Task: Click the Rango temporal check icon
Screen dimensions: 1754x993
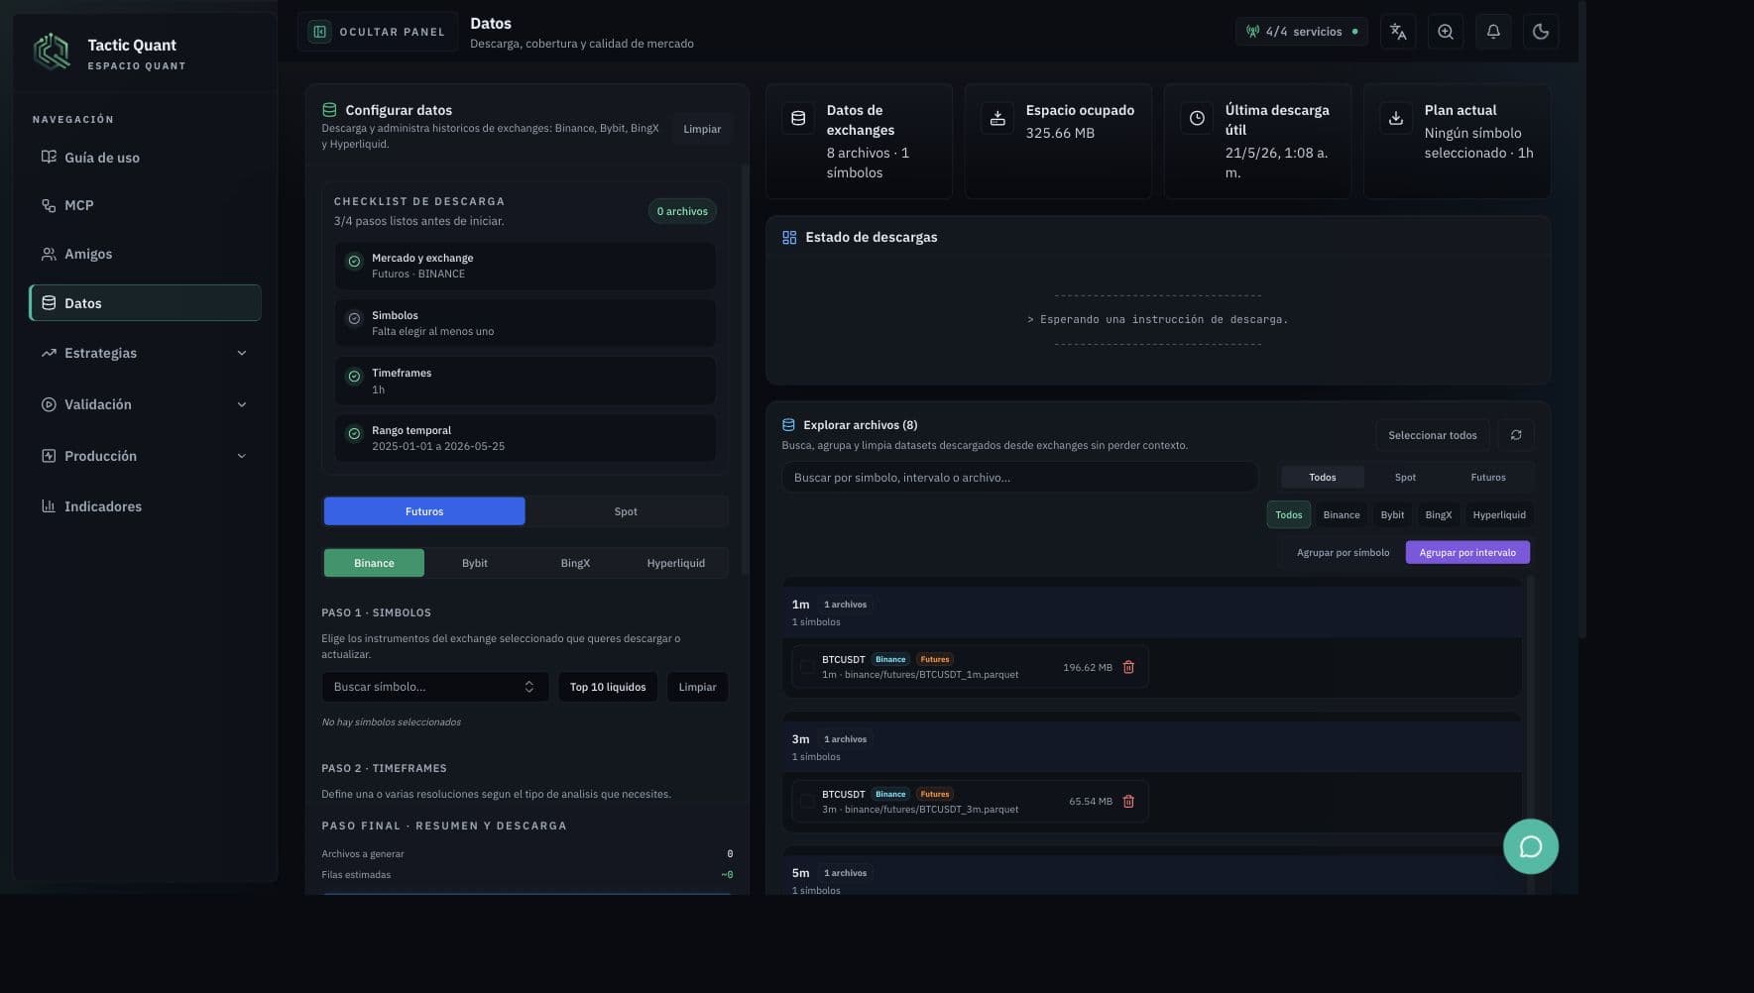Action: pos(354,434)
